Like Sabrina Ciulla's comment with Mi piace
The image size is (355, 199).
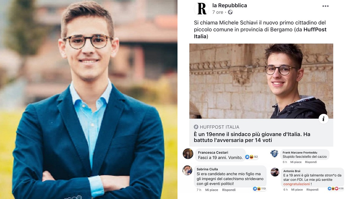[x=212, y=190]
